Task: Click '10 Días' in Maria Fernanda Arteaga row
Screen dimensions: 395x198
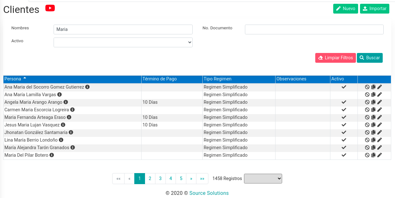Action: (150, 117)
